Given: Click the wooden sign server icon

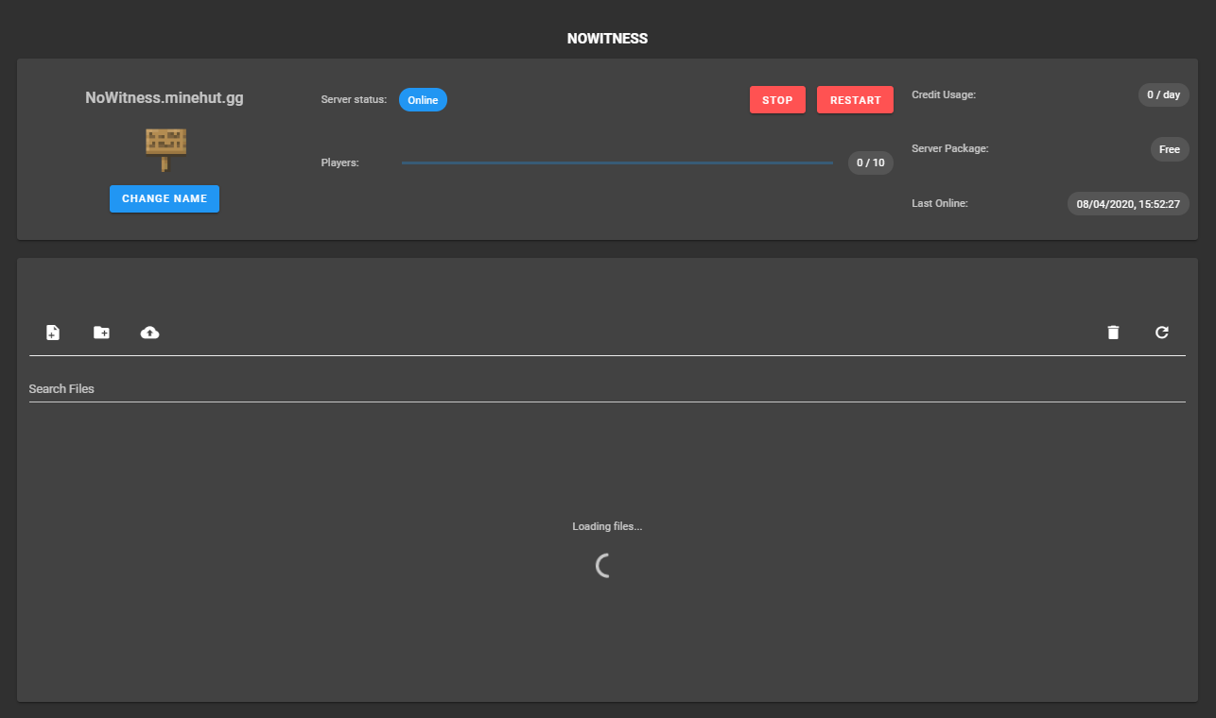Looking at the screenshot, I should pyautogui.click(x=165, y=149).
